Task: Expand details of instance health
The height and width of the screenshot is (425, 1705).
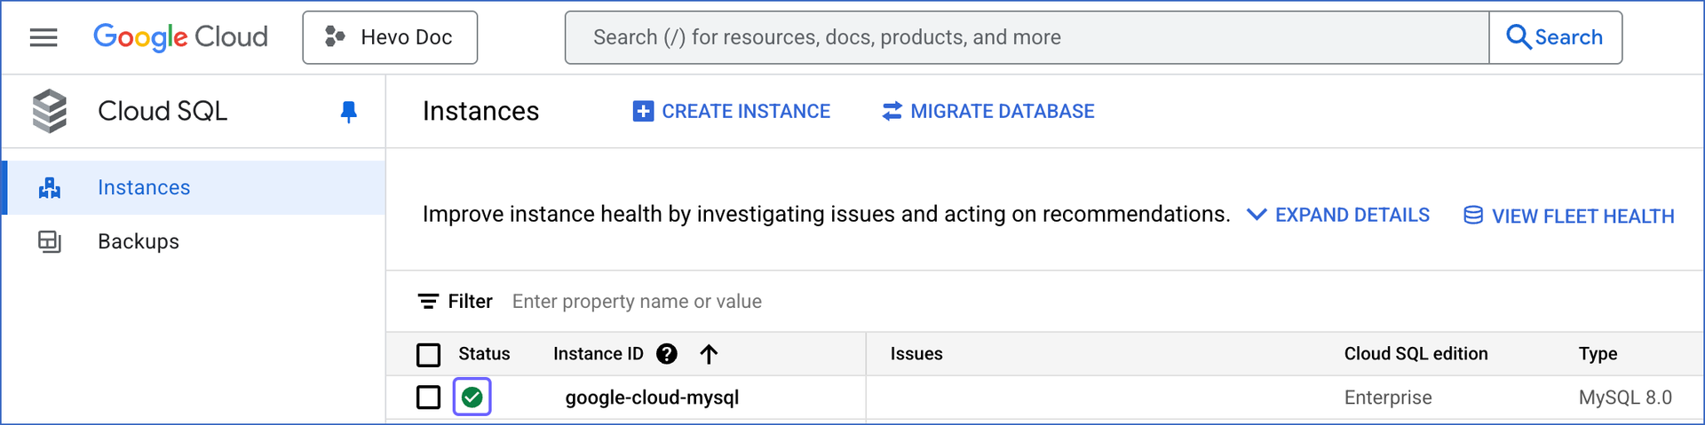Action: point(1338,215)
